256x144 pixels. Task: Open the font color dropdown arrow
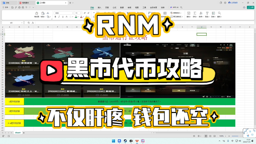coord(83,17)
